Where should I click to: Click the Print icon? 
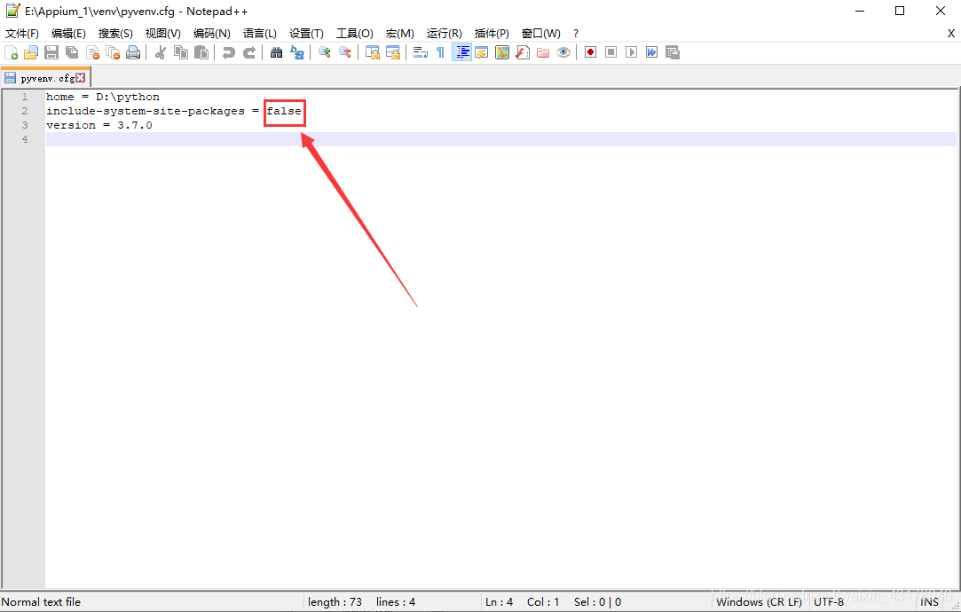(x=133, y=52)
